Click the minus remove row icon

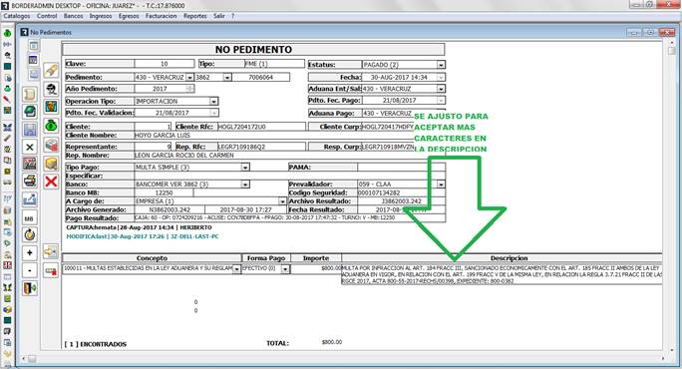pyautogui.click(x=30, y=270)
